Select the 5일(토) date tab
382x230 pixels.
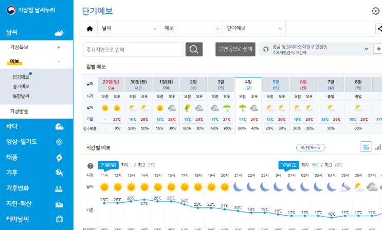(x=276, y=85)
